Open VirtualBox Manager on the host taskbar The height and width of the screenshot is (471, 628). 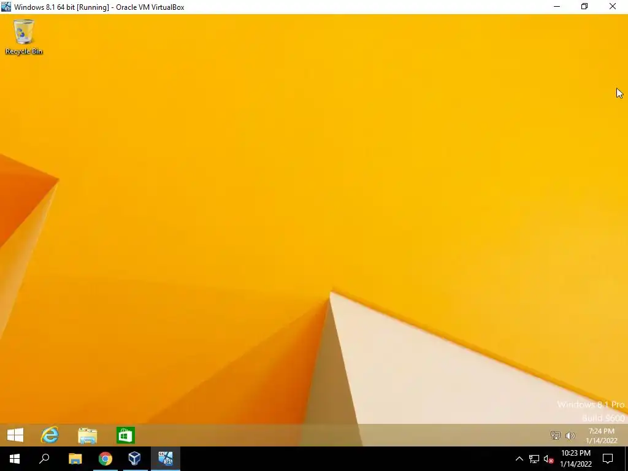134,459
